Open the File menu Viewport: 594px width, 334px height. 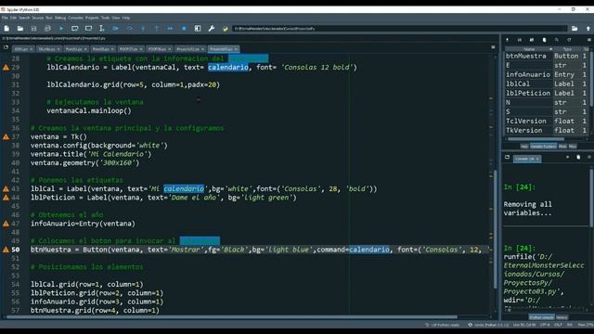coord(5,18)
